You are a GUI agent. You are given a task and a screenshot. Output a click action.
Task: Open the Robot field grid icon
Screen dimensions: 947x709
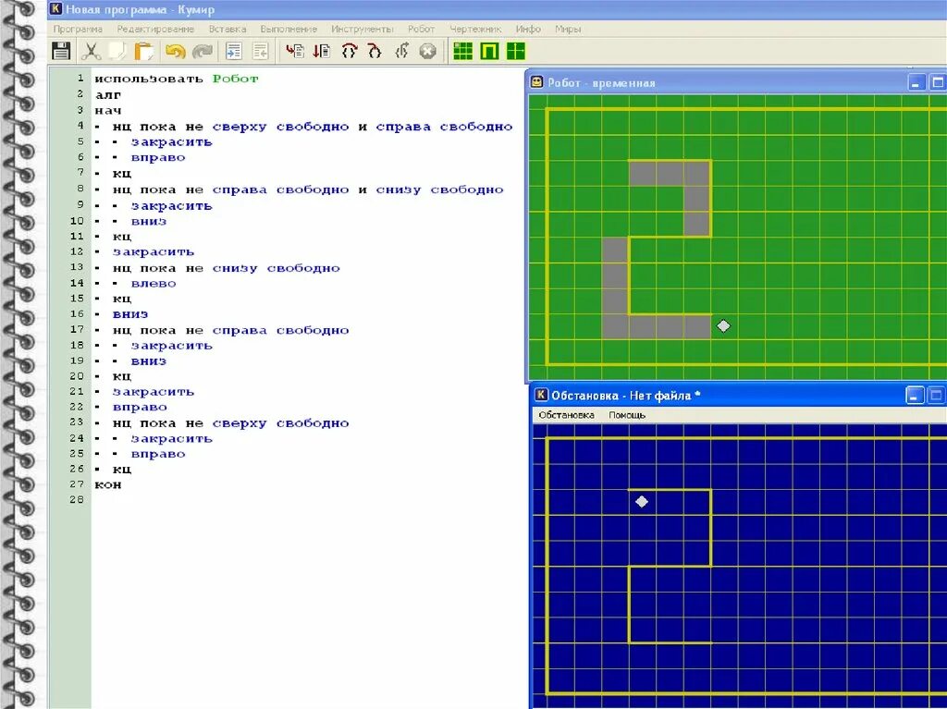click(462, 52)
